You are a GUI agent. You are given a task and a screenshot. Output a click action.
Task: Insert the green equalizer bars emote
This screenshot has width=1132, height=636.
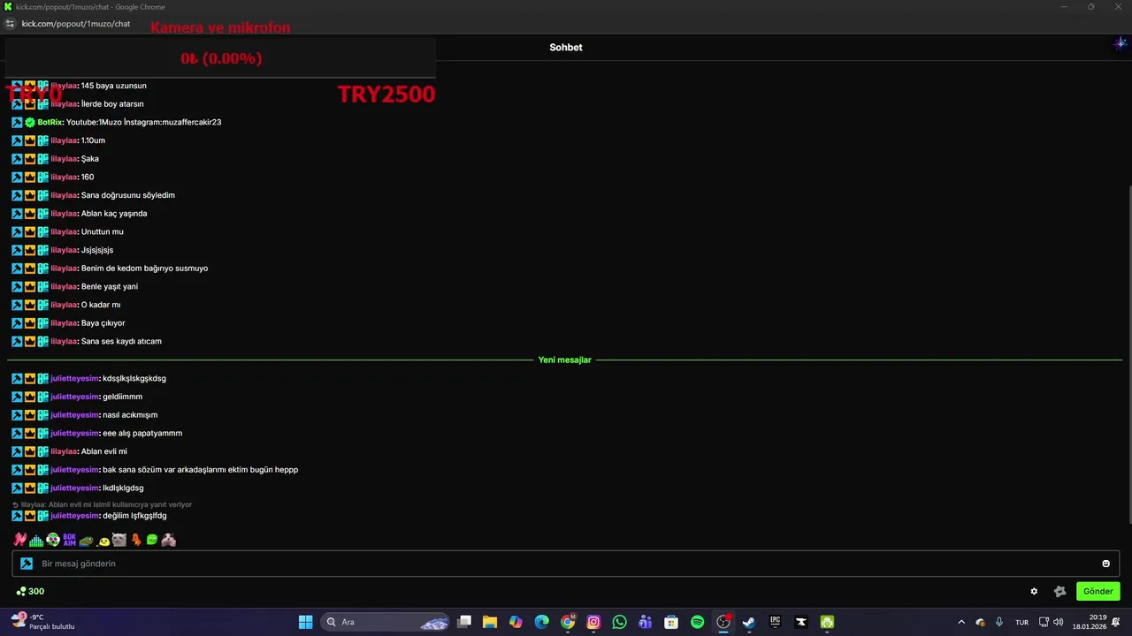tap(36, 540)
